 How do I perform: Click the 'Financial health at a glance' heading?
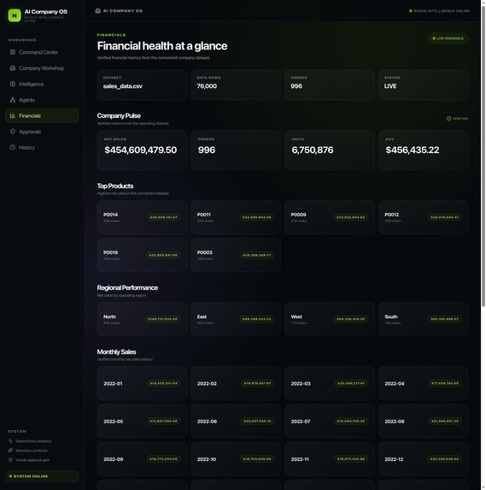[x=162, y=46]
